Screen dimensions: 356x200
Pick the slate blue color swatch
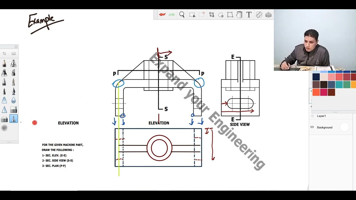click(x=331, y=84)
